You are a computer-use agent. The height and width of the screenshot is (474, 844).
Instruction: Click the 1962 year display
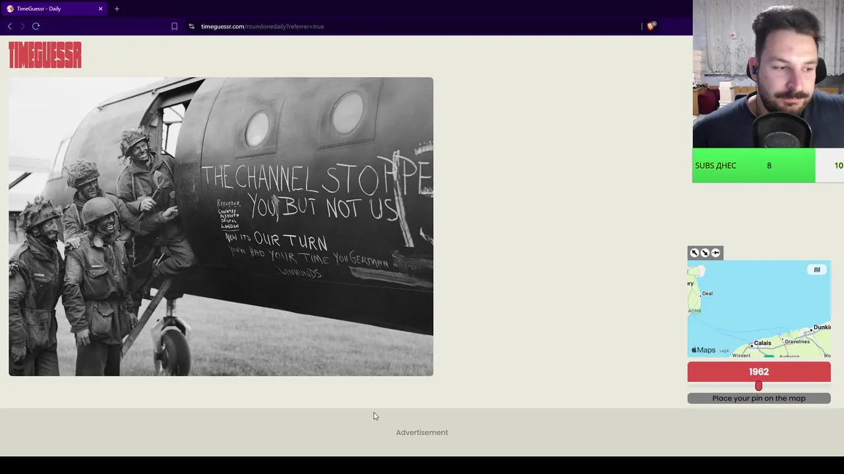(x=759, y=372)
